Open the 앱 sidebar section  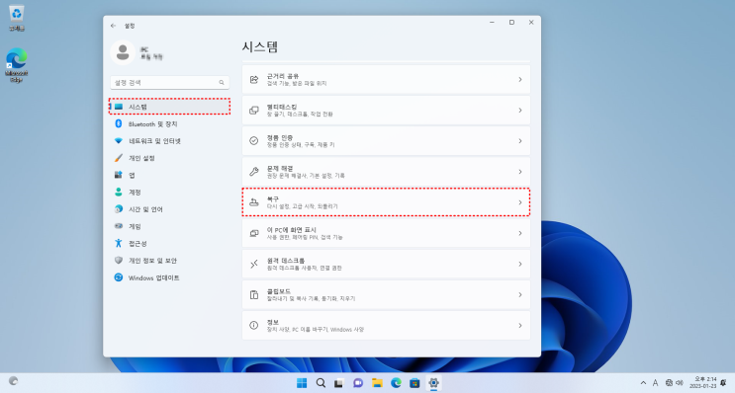(170, 175)
